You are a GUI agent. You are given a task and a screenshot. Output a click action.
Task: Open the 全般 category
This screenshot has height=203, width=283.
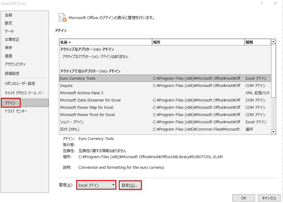(9, 15)
